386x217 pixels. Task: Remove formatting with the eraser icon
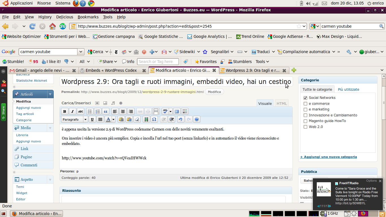(x=137, y=120)
